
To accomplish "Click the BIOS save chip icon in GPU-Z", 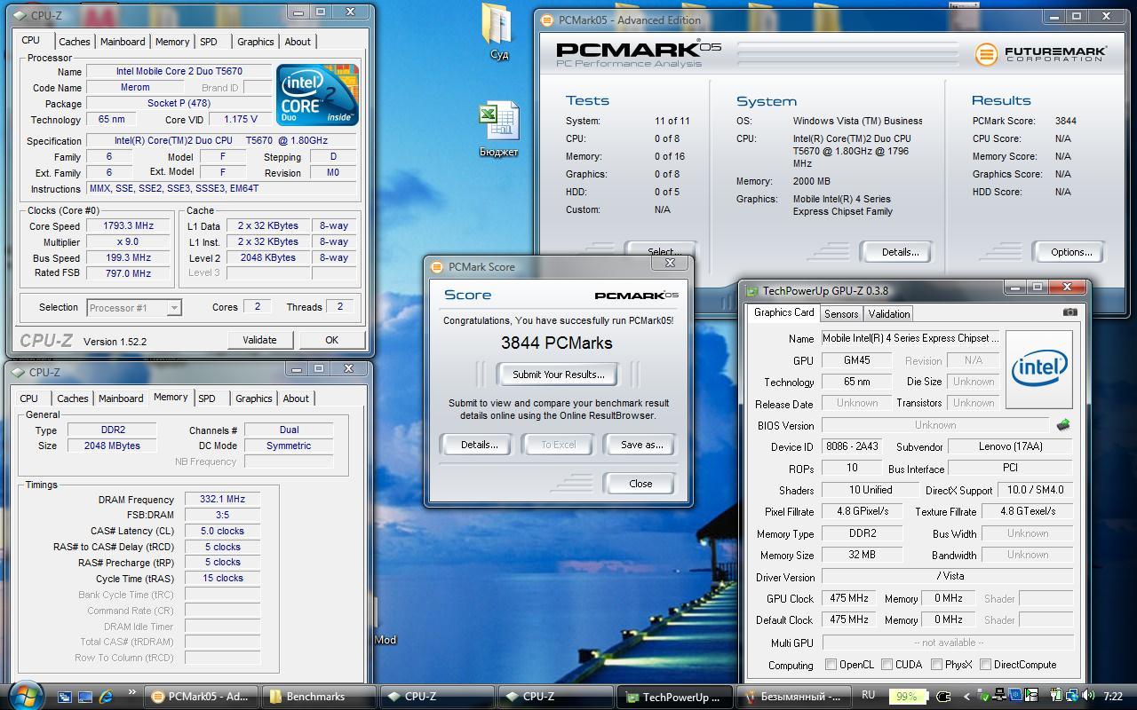I will [x=1062, y=425].
